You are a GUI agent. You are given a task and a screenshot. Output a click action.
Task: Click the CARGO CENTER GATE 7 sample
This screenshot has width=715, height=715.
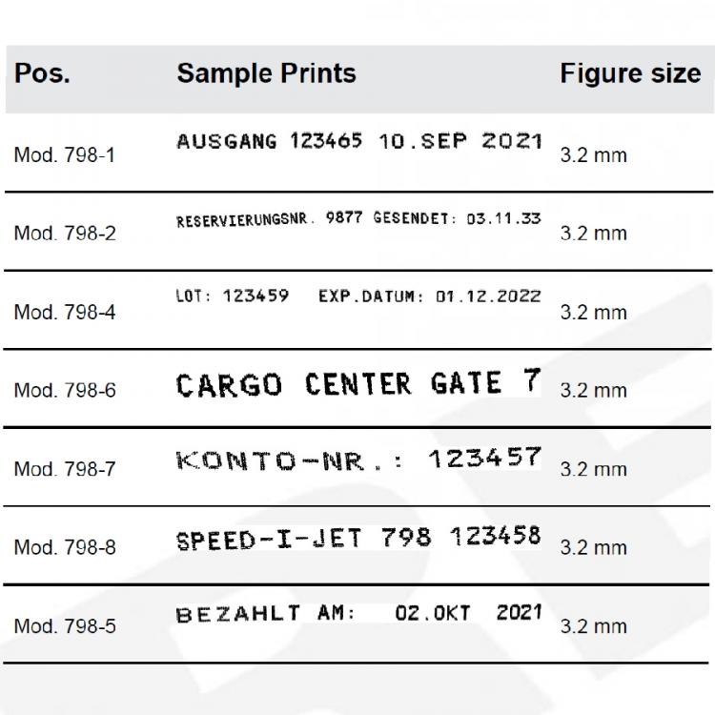click(x=358, y=383)
